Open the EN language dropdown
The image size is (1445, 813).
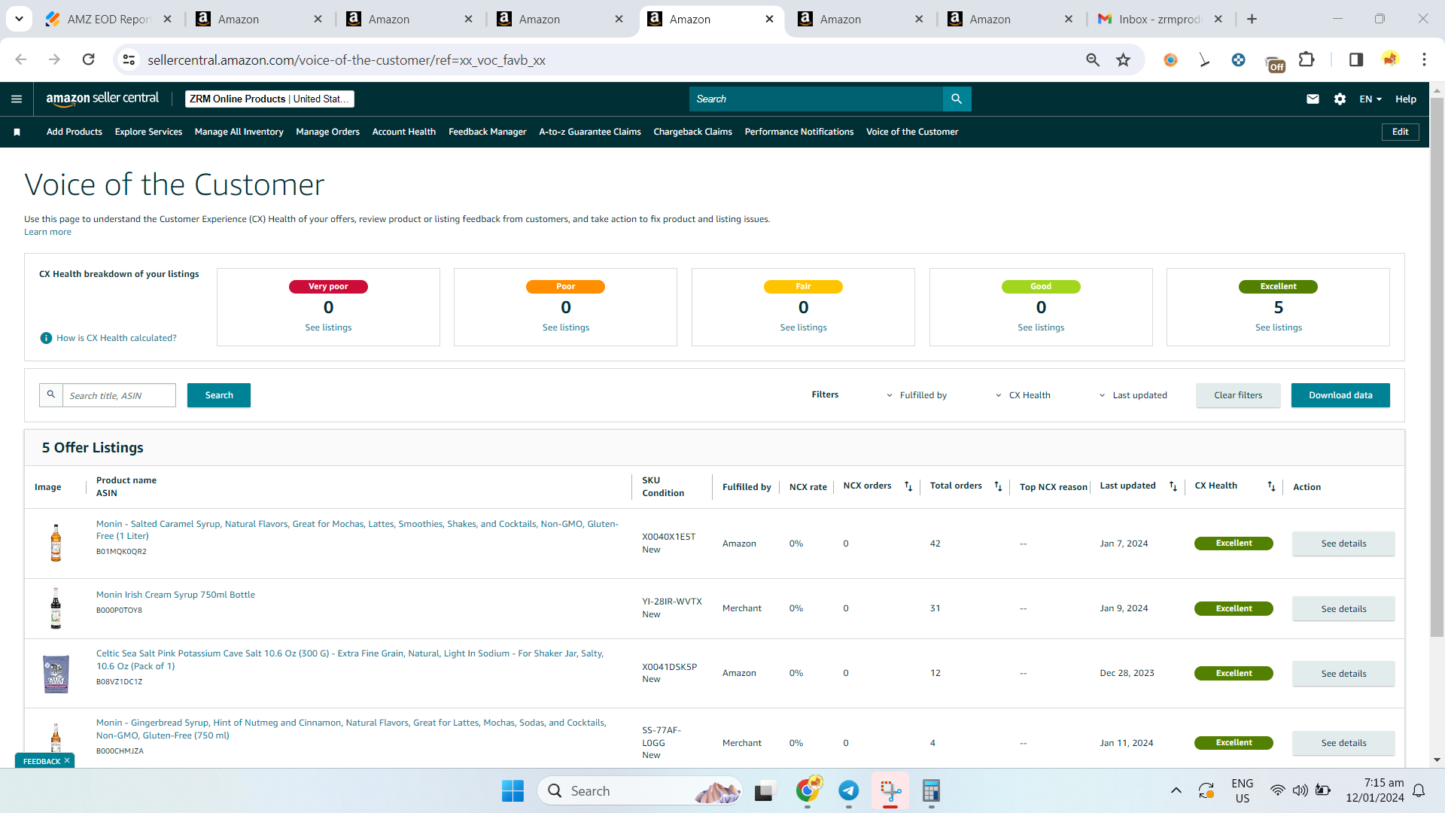tap(1370, 99)
